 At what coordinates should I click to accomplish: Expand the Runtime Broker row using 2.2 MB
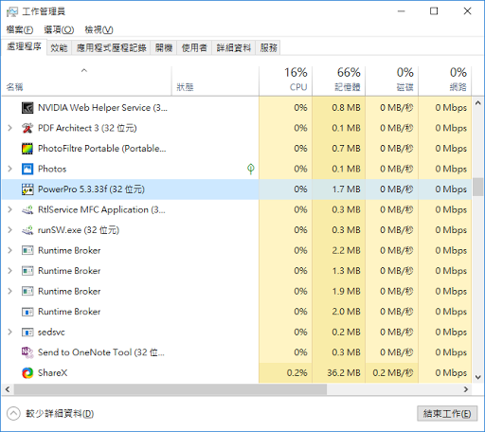[x=9, y=250]
